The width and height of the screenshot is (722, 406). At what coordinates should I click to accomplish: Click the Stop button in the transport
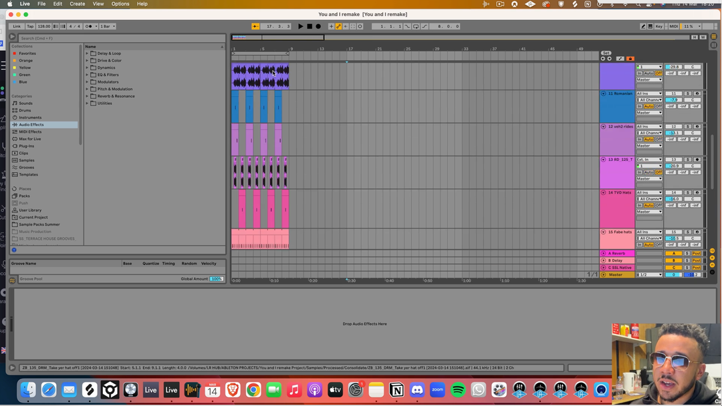tap(310, 27)
